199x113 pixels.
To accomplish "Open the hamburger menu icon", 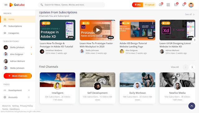I will click(6, 5).
